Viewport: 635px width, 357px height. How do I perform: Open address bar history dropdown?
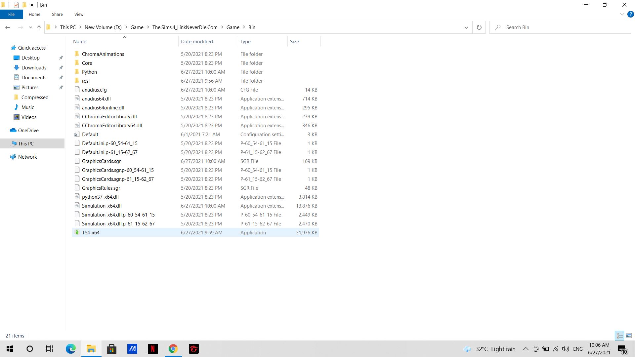coord(466,27)
